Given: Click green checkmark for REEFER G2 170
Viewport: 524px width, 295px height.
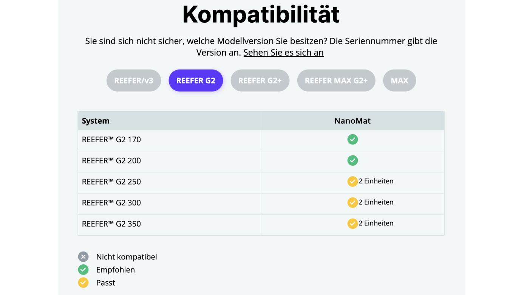Looking at the screenshot, I should coord(352,140).
